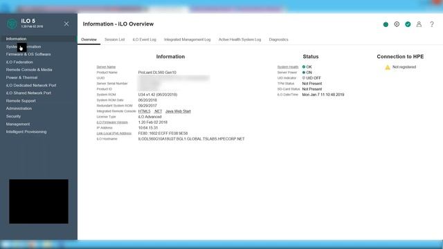Launch the Java Web Start console link
The width and height of the screenshot is (443, 249).
pos(178,111)
